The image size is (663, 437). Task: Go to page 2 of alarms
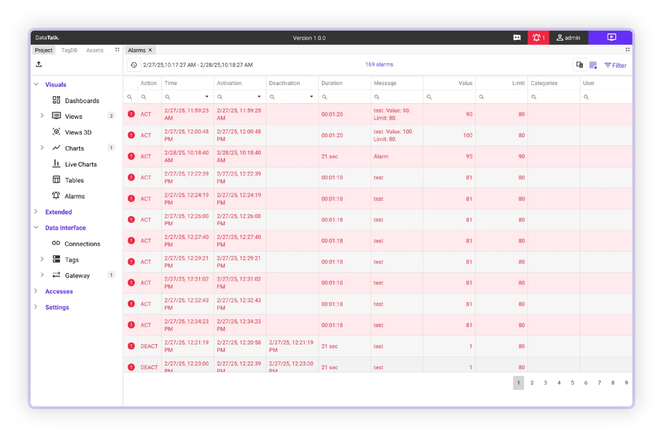pyautogui.click(x=532, y=383)
